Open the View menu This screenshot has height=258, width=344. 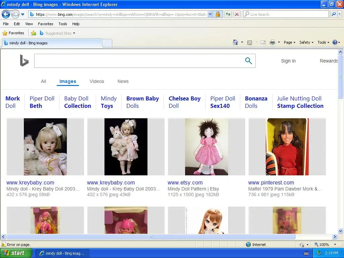[29, 24]
